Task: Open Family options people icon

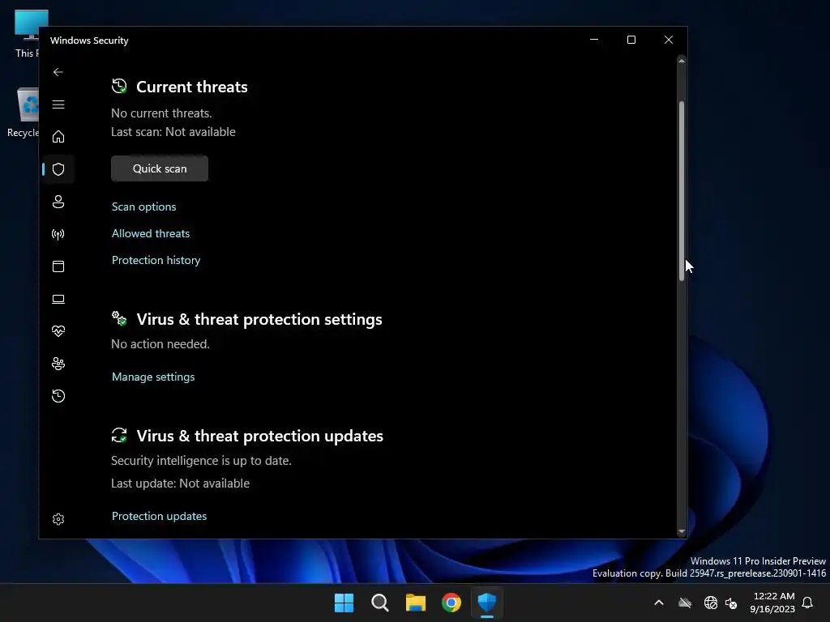Action: coord(58,364)
